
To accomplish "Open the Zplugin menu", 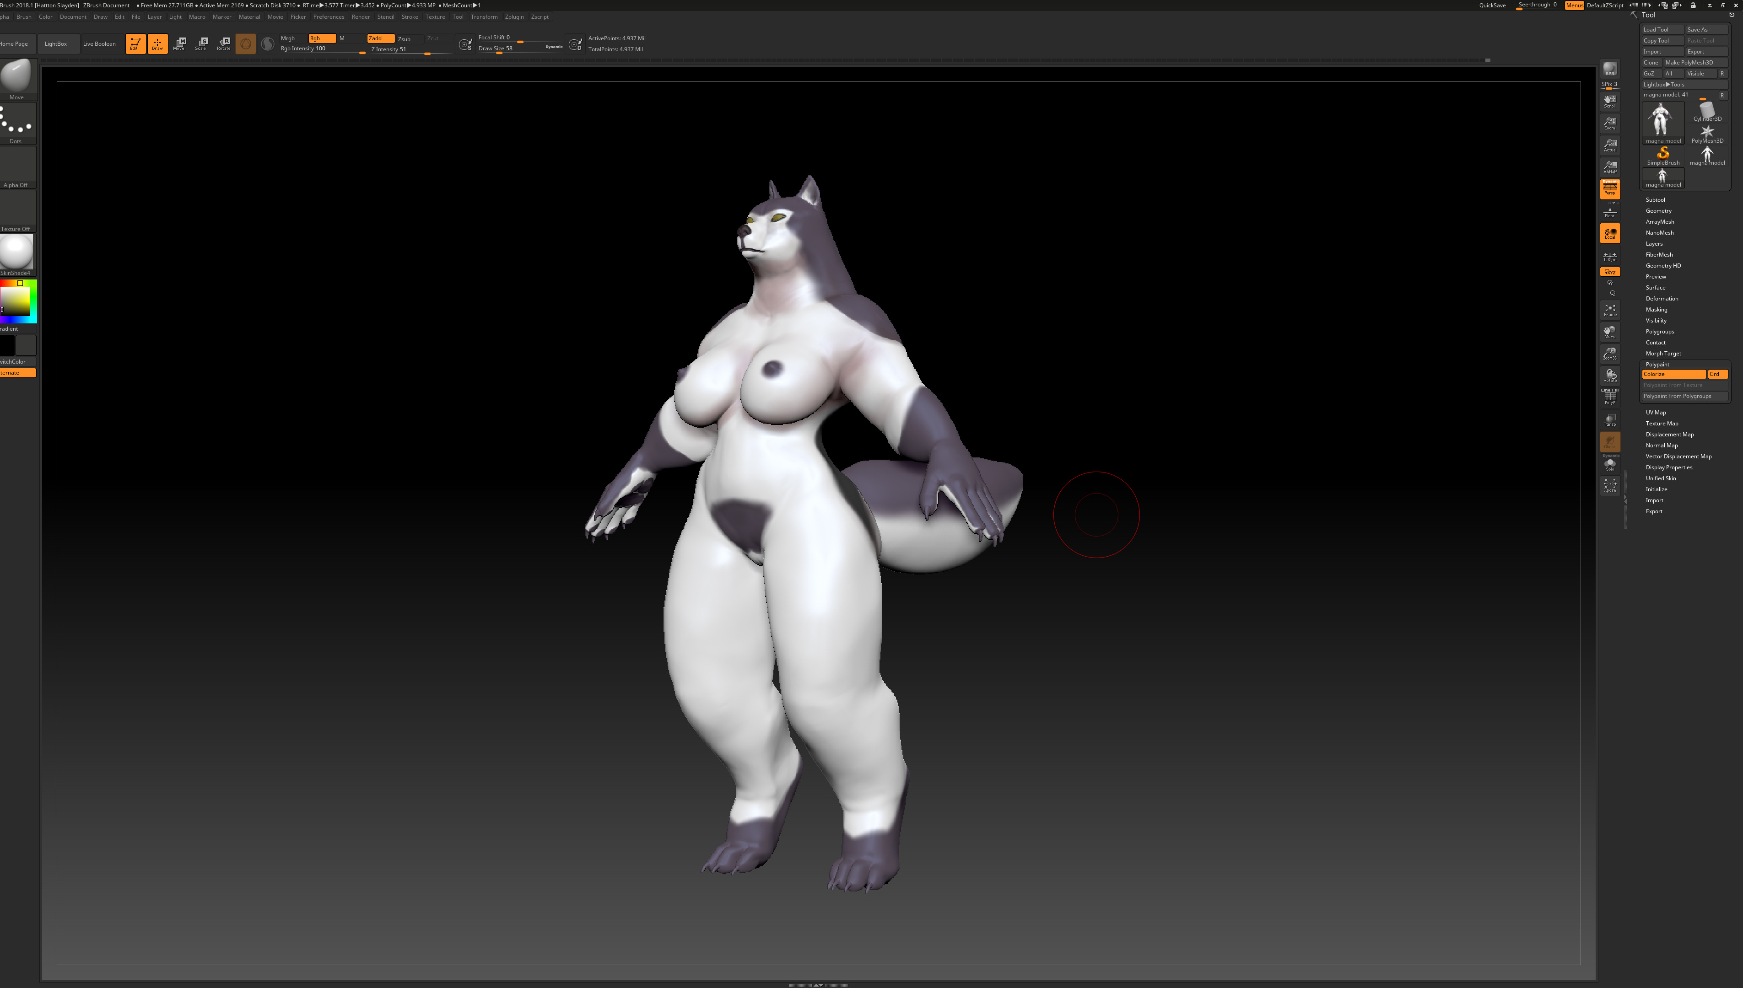I will click(x=514, y=17).
